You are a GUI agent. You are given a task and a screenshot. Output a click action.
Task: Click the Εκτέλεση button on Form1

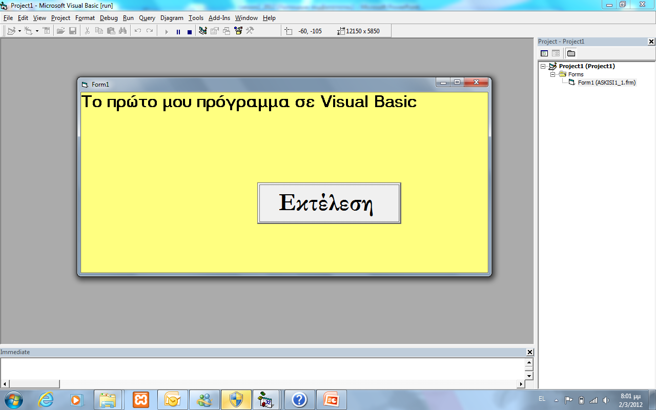click(329, 203)
